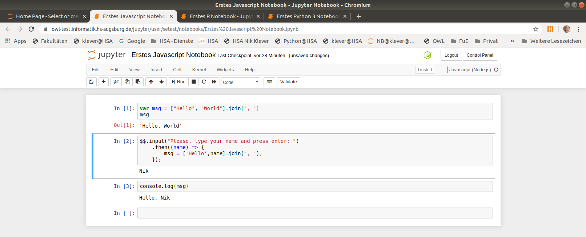Click the Trusted notebook indicator

(425, 70)
